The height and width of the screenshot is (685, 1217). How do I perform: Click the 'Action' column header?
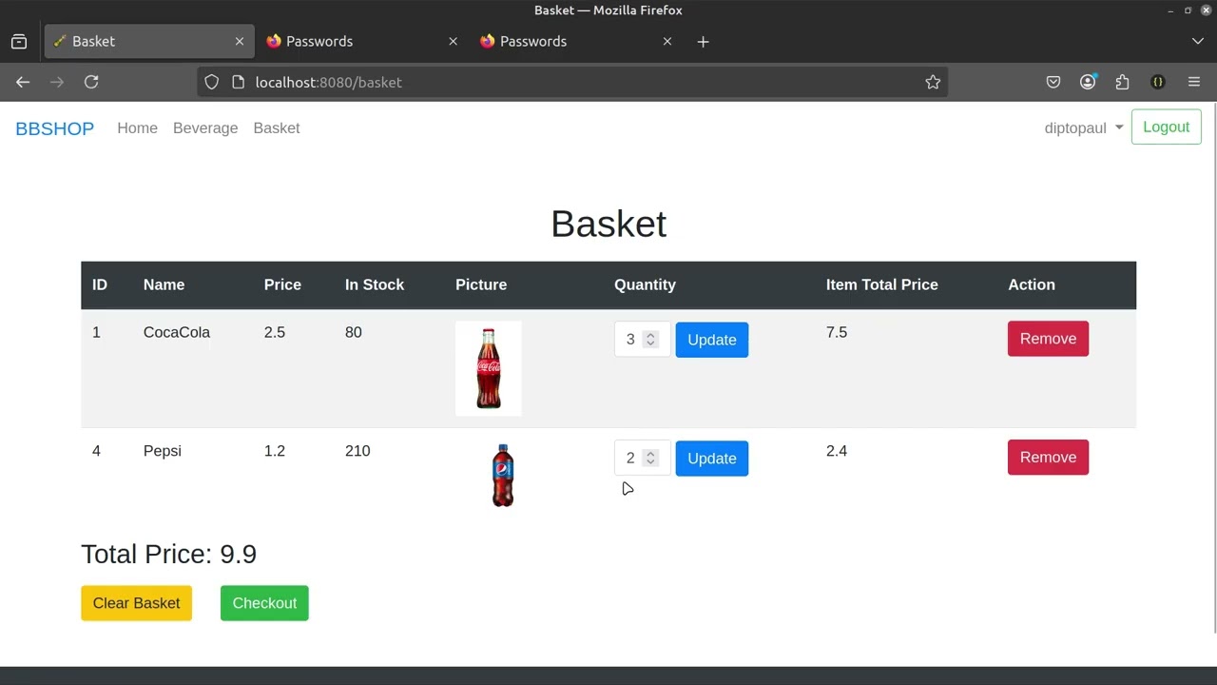pos(1032,285)
